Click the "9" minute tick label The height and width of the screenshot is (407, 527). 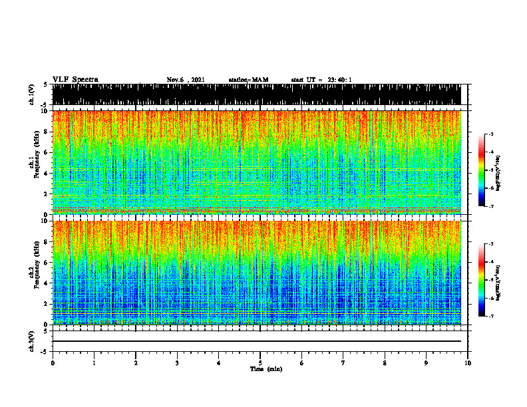coord(426,363)
